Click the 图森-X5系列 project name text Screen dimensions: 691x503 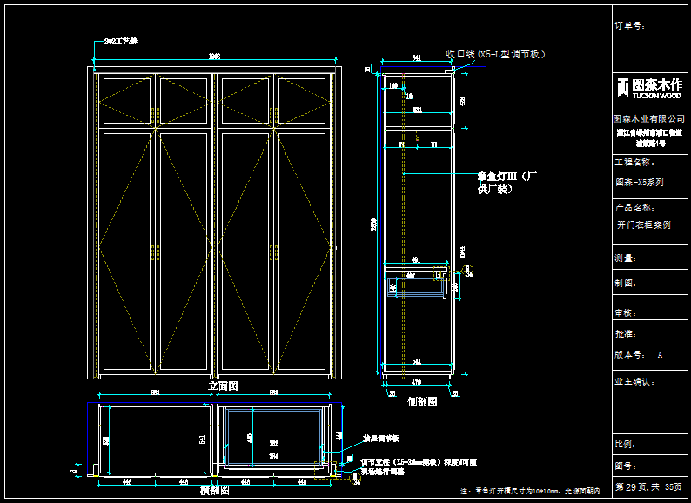point(640,183)
